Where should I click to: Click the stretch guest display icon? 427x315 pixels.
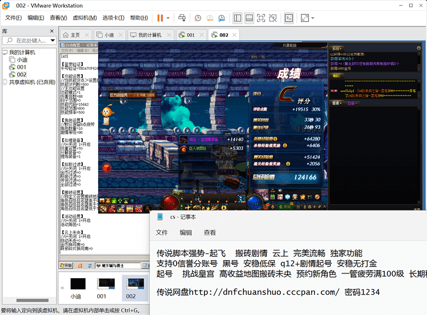305,18
